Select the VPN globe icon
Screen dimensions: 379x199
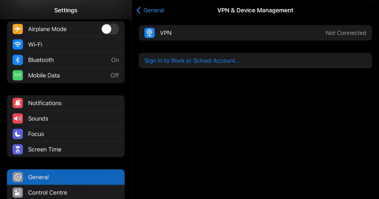pyautogui.click(x=149, y=33)
